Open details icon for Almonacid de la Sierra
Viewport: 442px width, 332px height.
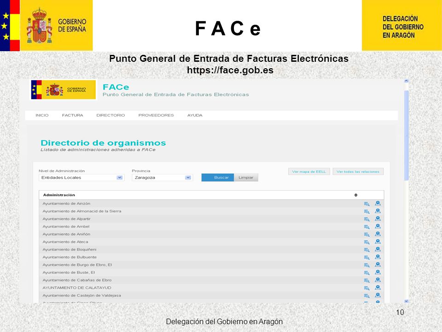[366, 212]
